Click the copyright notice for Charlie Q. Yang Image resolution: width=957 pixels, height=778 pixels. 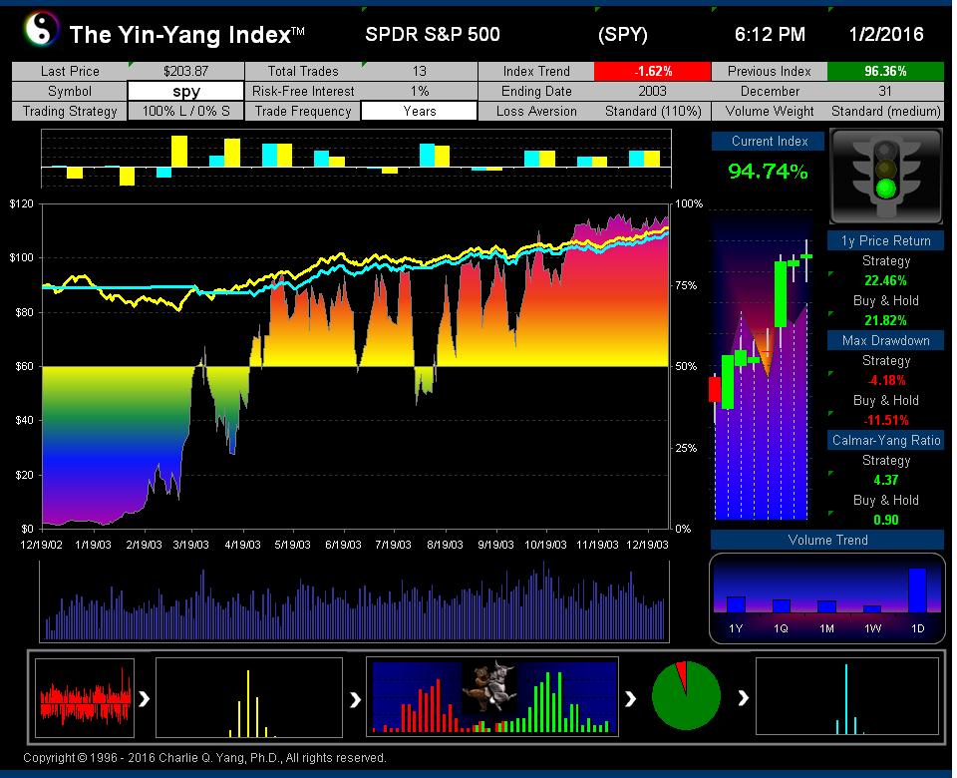[x=204, y=758]
